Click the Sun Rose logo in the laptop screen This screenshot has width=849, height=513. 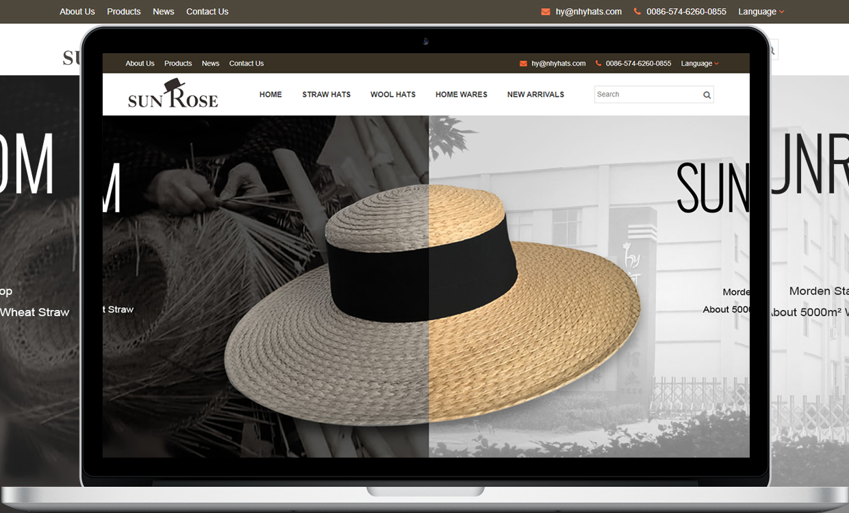tap(173, 94)
